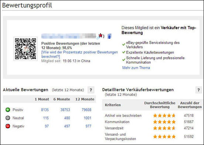Open help for Detaillierte Verkäuferbewertungen
The height and width of the screenshot is (145, 204).
point(198,90)
